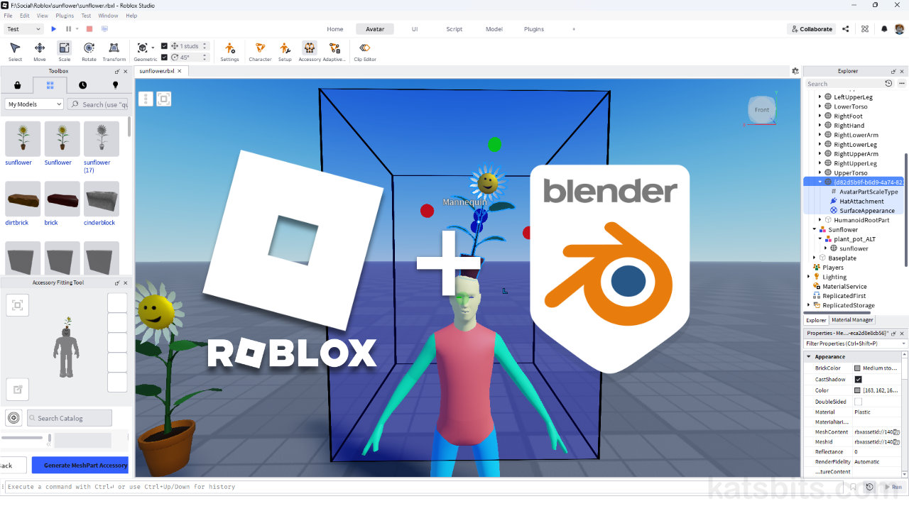Select the dirtbrick model thumbnail
909x511 pixels.
tap(23, 199)
